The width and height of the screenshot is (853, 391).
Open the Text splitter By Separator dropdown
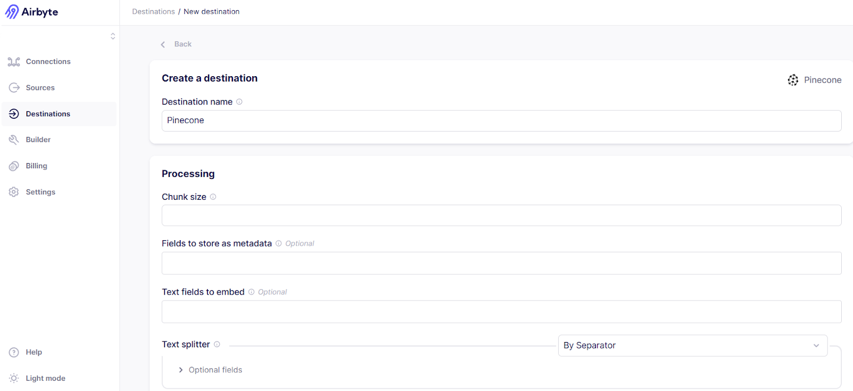pyautogui.click(x=693, y=346)
